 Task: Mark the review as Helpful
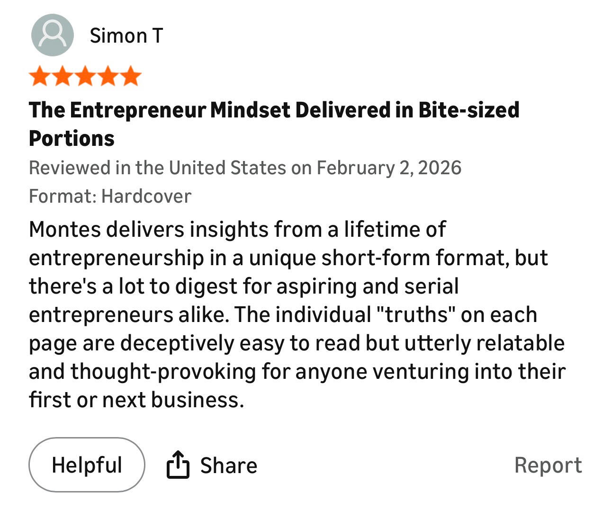87,465
